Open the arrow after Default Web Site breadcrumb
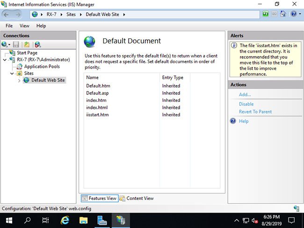 point(124,14)
